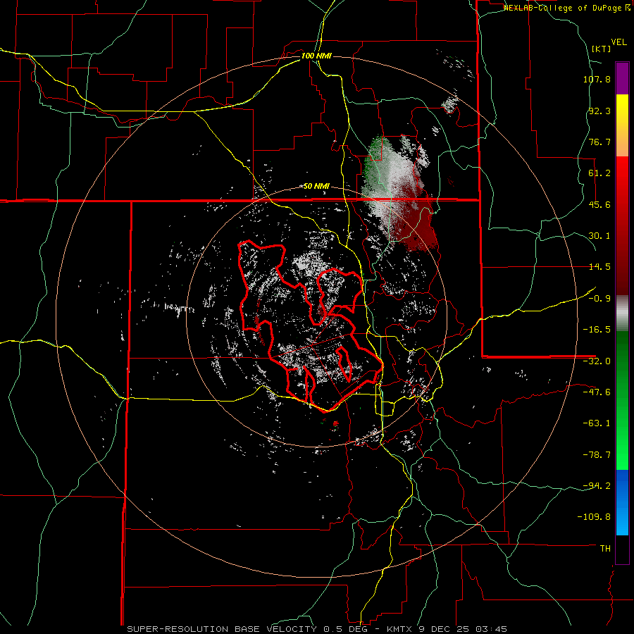Click the 76.7 velocity scale value
The height and width of the screenshot is (634, 634).
[599, 142]
